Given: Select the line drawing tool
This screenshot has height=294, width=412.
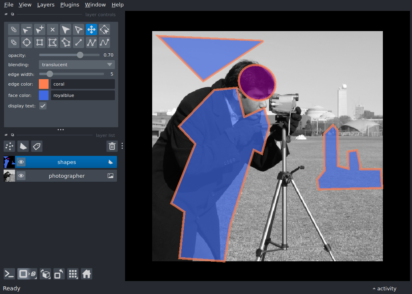Looking at the screenshot, I should point(78,42).
